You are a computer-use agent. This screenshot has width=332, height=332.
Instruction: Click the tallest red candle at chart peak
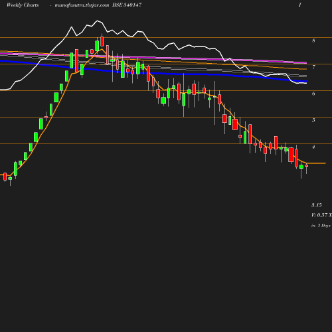pos(102,42)
